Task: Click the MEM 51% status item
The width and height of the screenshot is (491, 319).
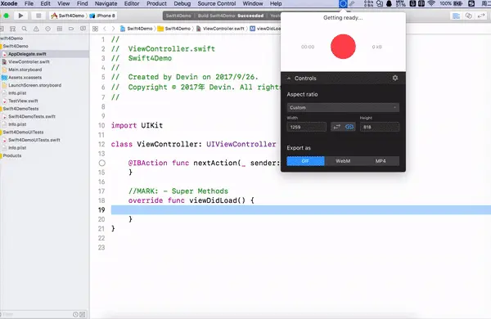Action: pos(400,4)
